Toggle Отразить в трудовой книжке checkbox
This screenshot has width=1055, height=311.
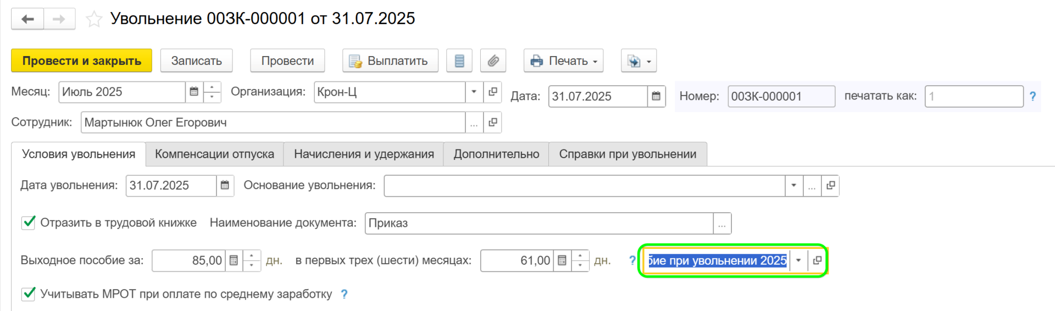pos(29,223)
